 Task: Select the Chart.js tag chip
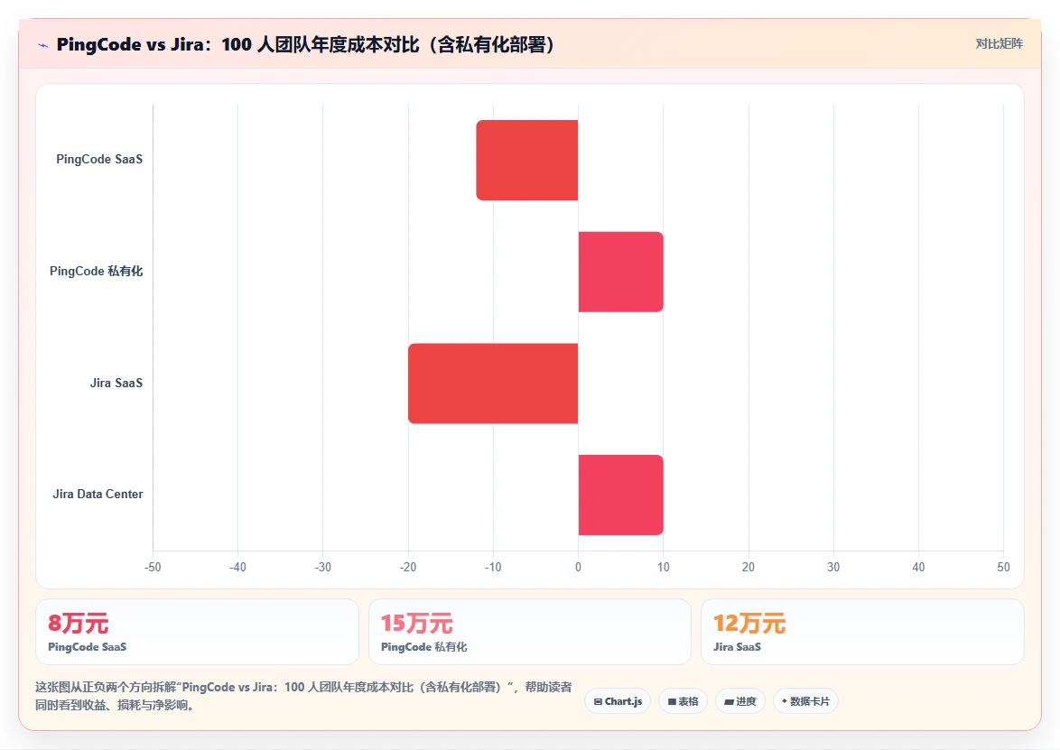[x=618, y=701]
